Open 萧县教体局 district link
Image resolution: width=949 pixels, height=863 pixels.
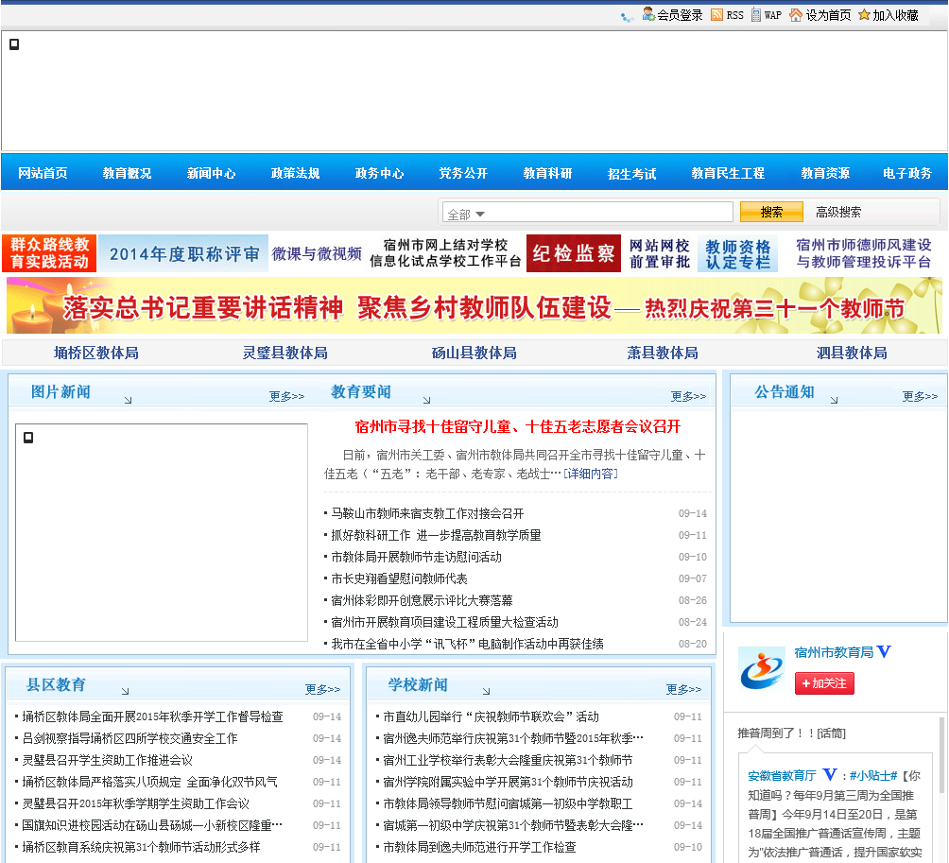663,353
